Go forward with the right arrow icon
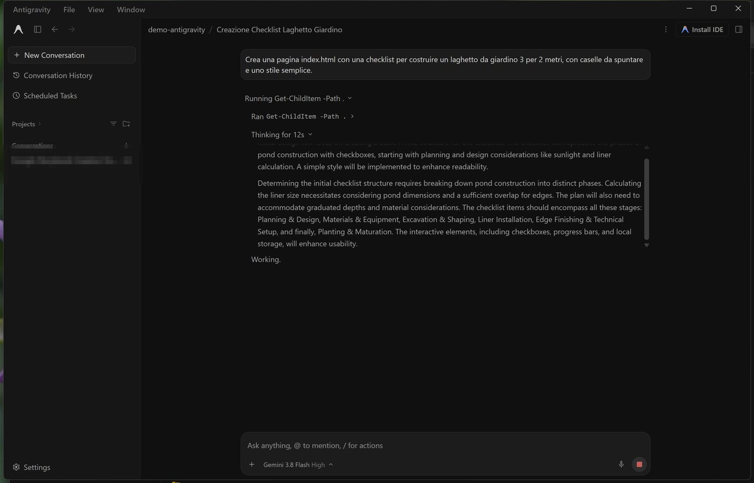Image resolution: width=754 pixels, height=483 pixels. [72, 30]
